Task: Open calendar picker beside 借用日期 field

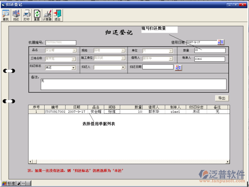Action: coord(221,42)
